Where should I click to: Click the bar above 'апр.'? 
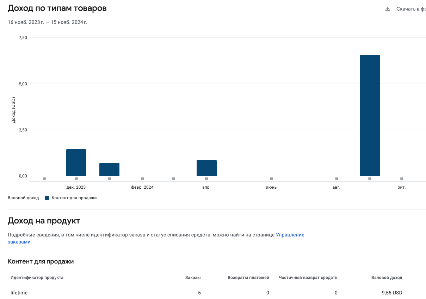click(206, 168)
